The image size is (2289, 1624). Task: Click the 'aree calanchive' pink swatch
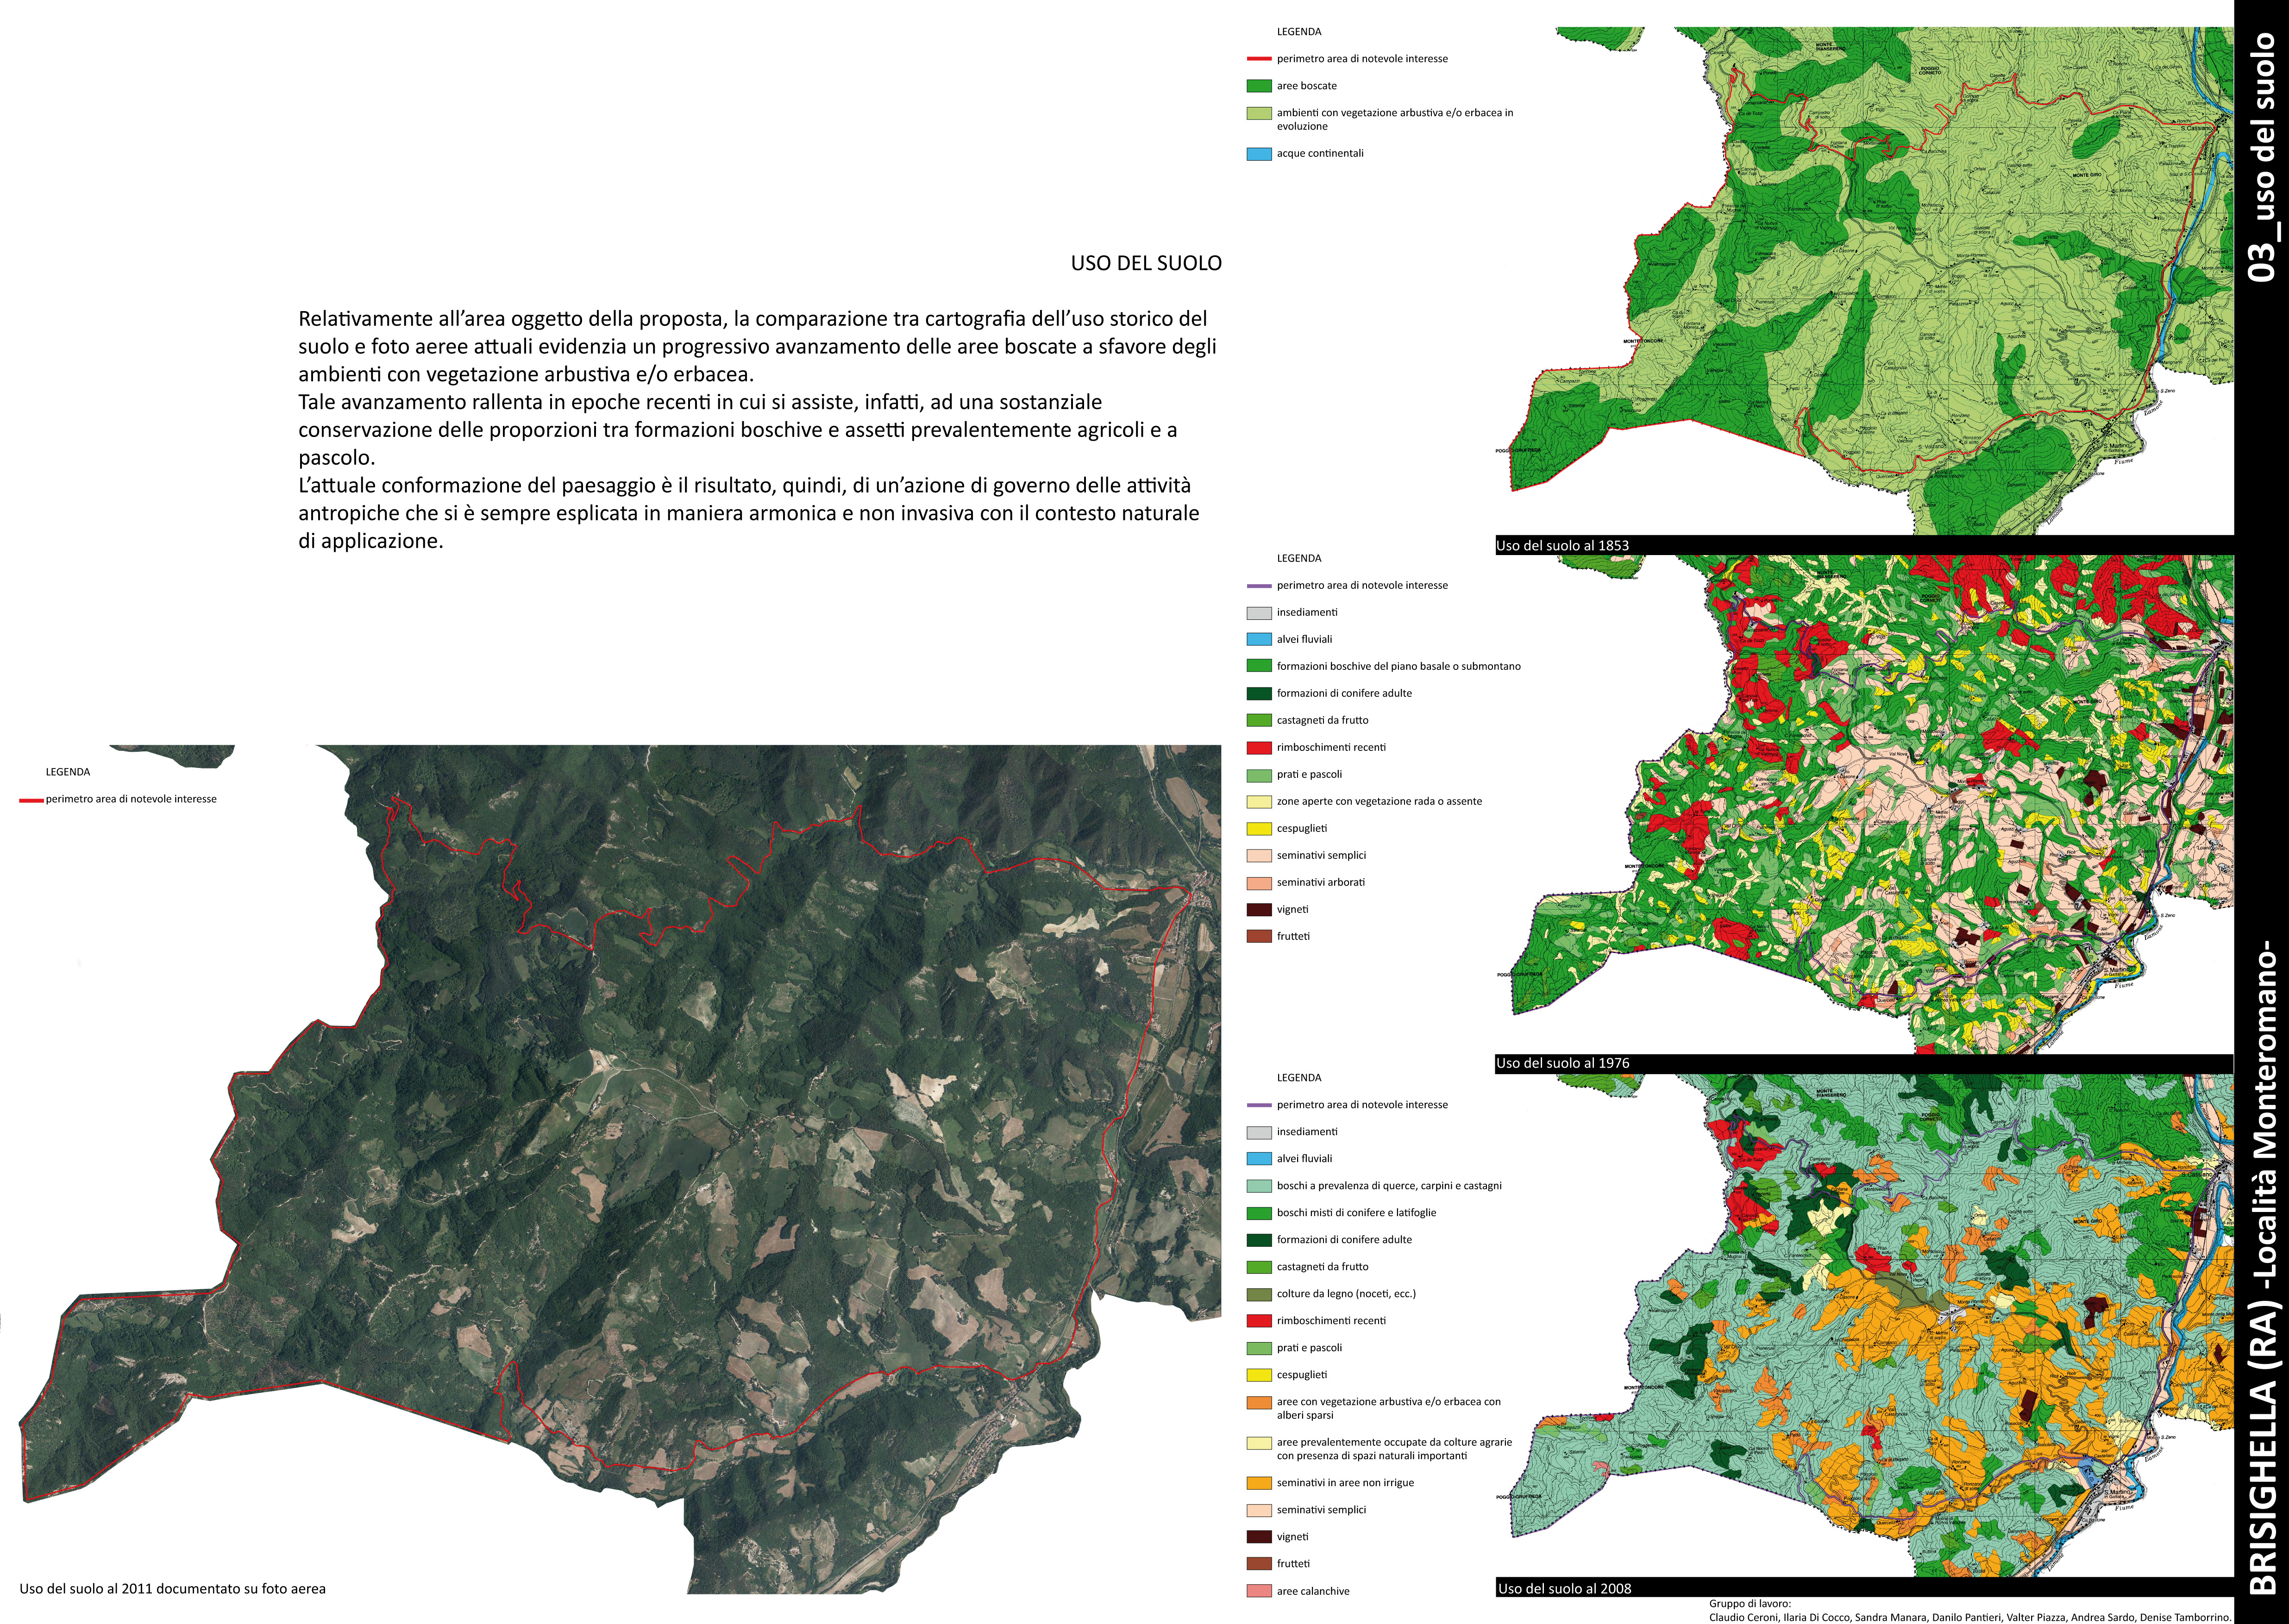(x=1259, y=1591)
